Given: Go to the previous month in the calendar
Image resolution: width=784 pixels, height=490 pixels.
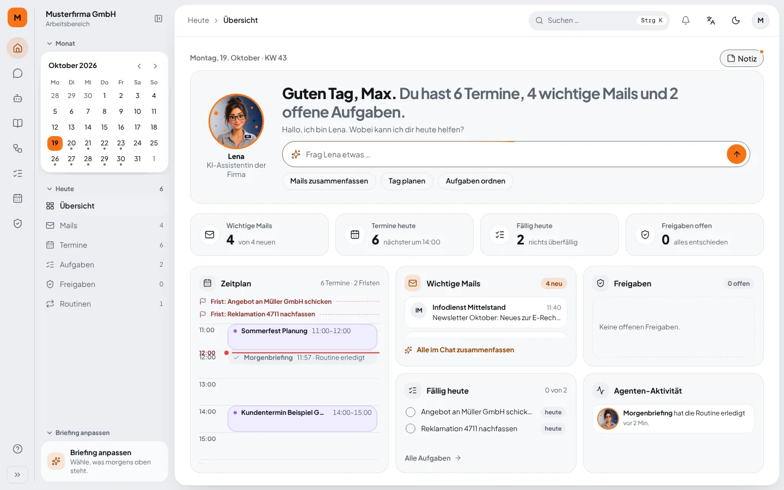Looking at the screenshot, I should [139, 66].
